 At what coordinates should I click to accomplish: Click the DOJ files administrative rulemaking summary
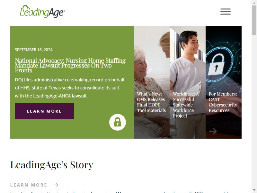click(x=70, y=88)
